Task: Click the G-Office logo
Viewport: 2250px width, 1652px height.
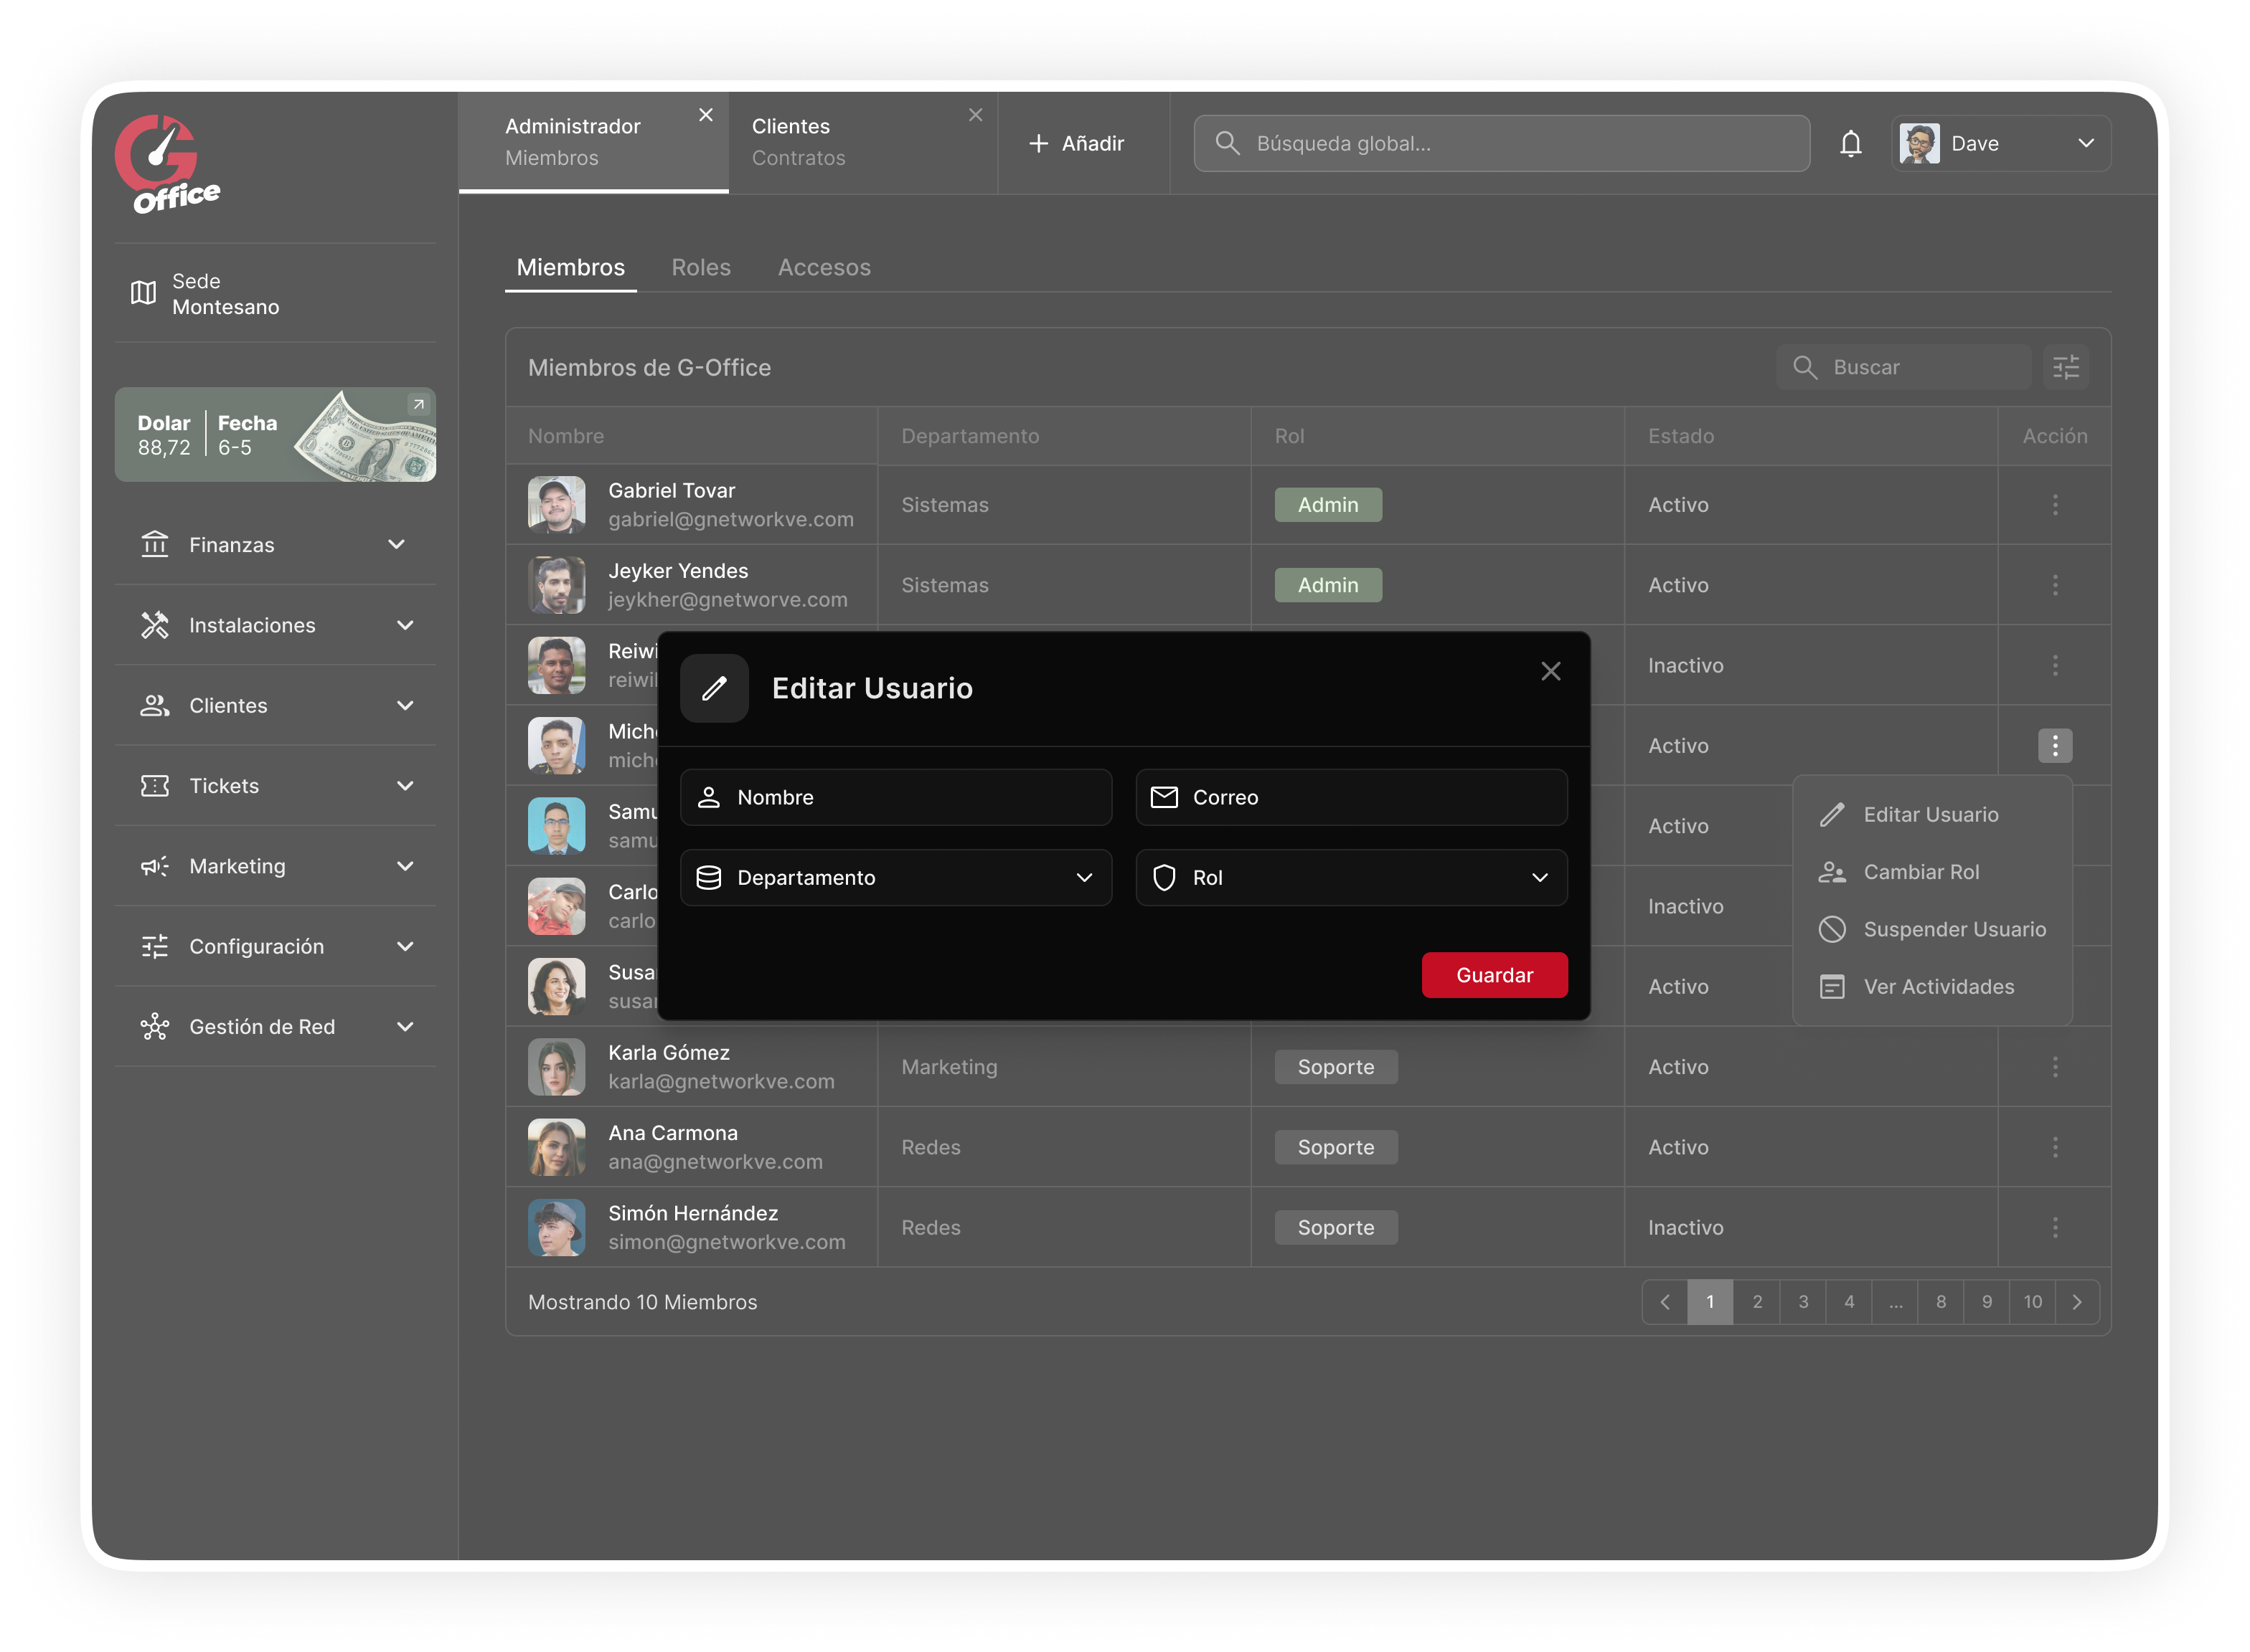Action: click(x=167, y=164)
